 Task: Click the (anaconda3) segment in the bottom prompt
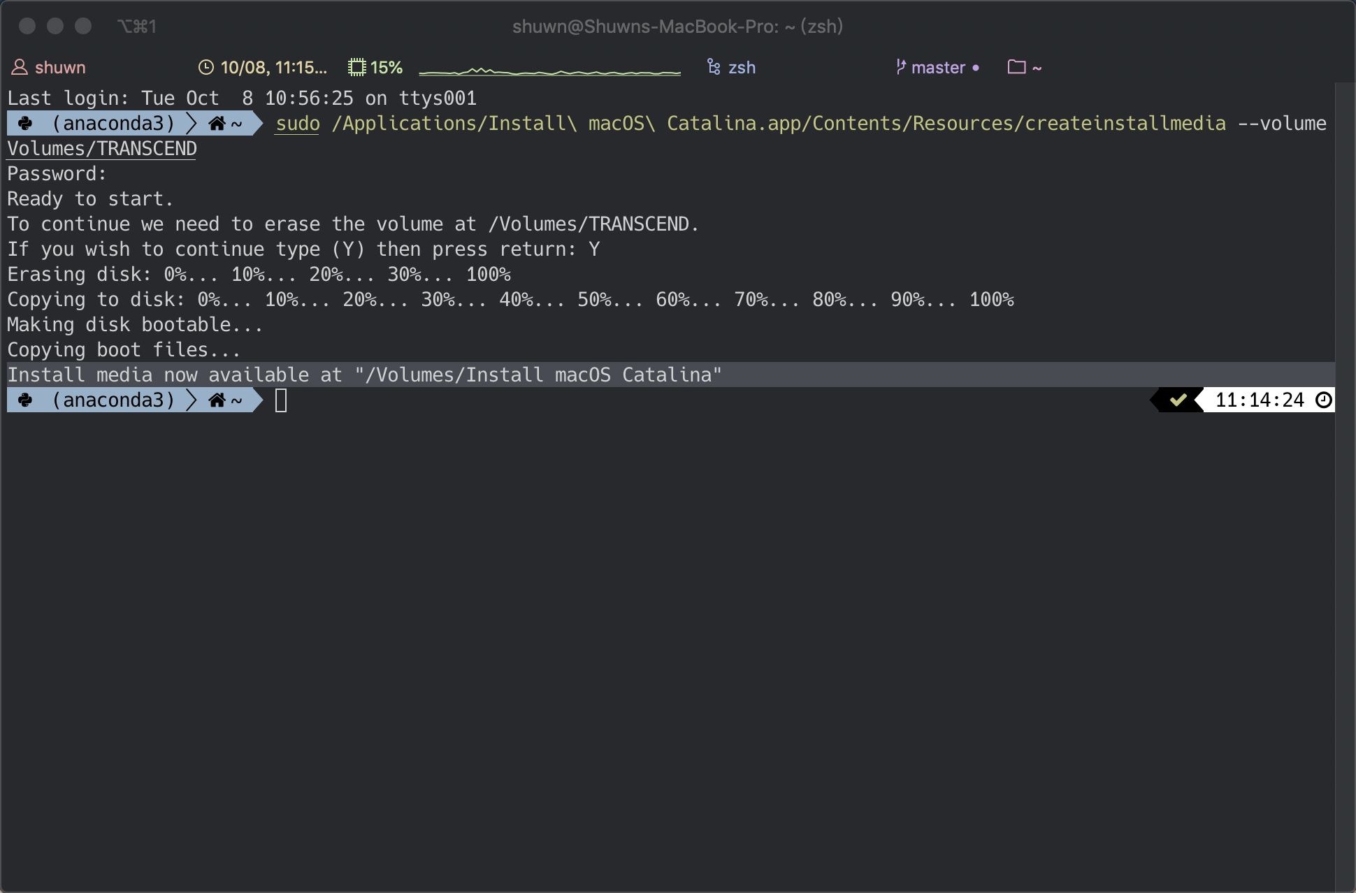[113, 400]
